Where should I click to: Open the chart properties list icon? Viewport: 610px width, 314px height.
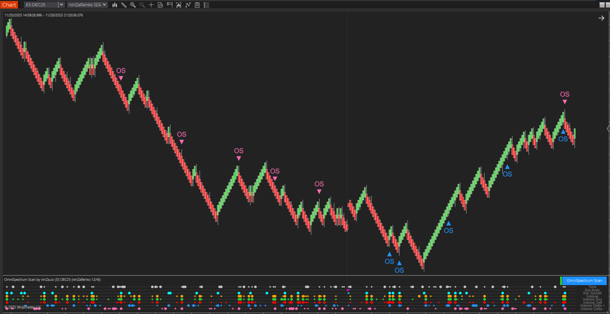(x=207, y=5)
